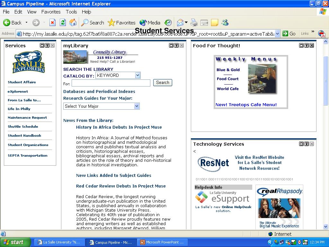Screen dimensions: 329x247
Task: Click the realRhapsody advertisement image
Action: tap(279, 207)
